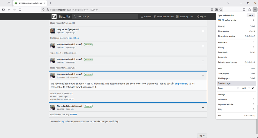258x138 pixels.
Task: Increase zoom with the plus button
Action: 249,88
